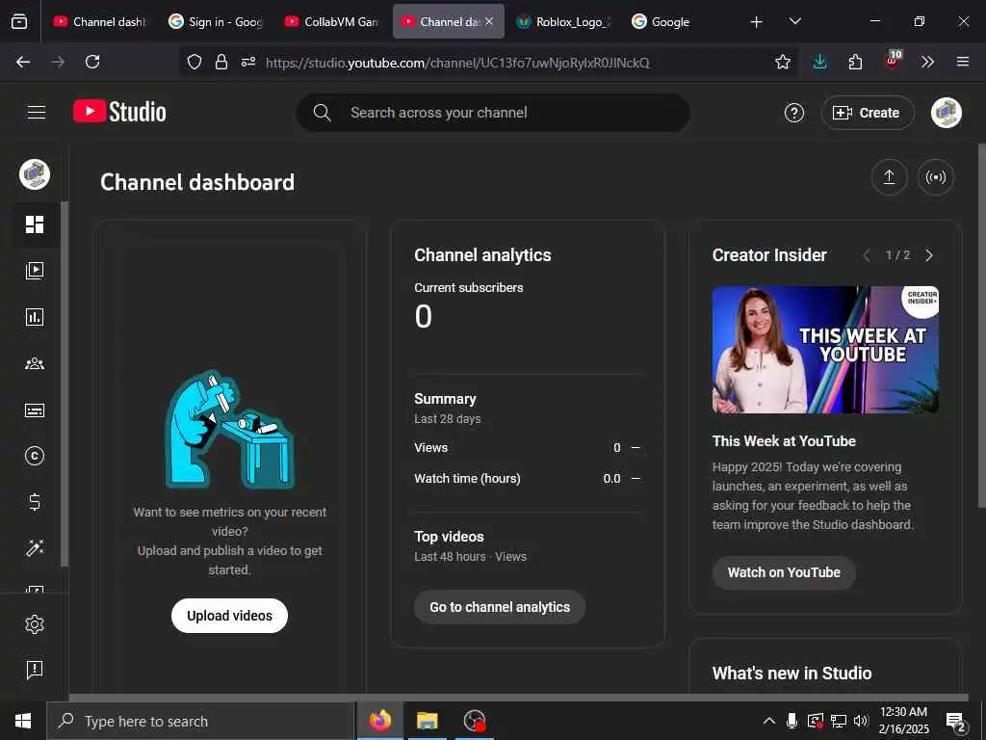Click the OBS Studio taskbar icon

(474, 721)
